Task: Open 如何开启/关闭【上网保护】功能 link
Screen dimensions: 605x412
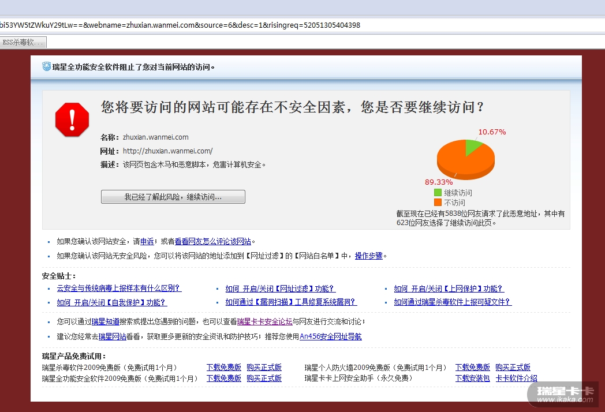Action: pos(449,289)
